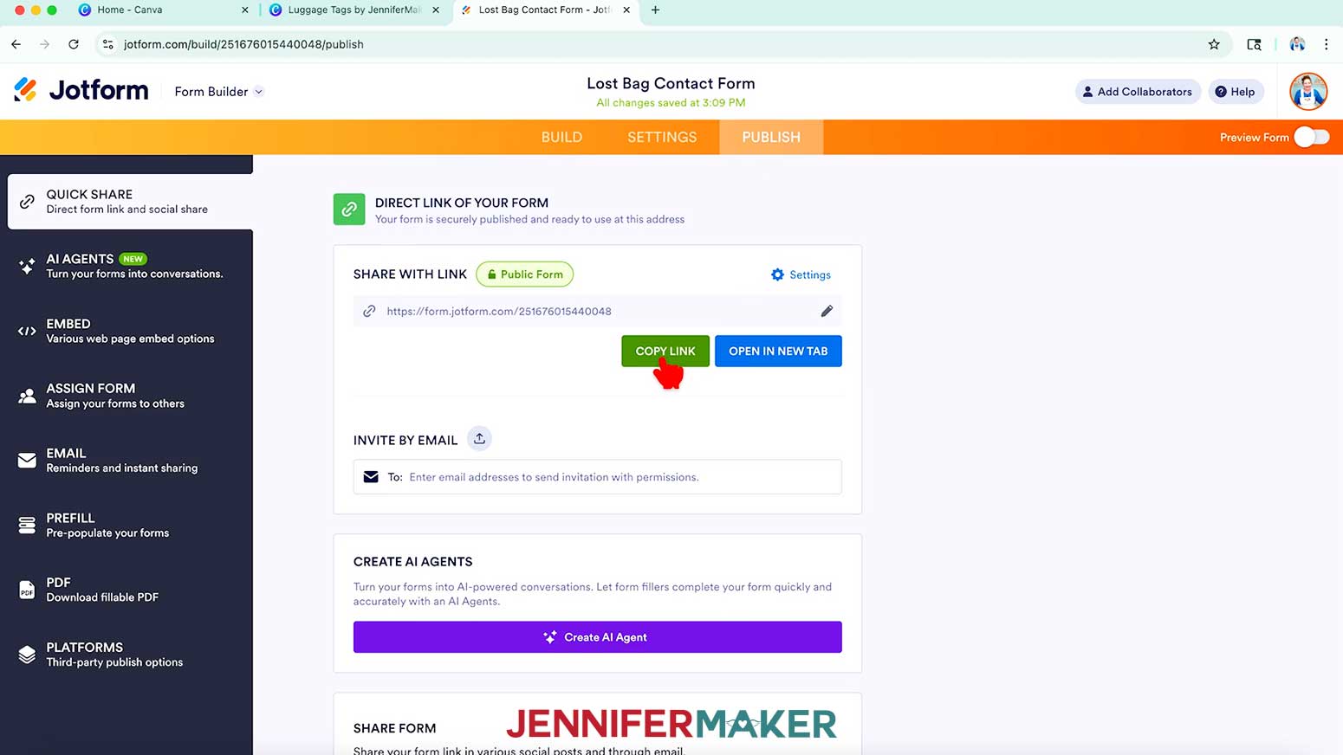
Task: Bookmark this page with star icon
Action: (1214, 44)
